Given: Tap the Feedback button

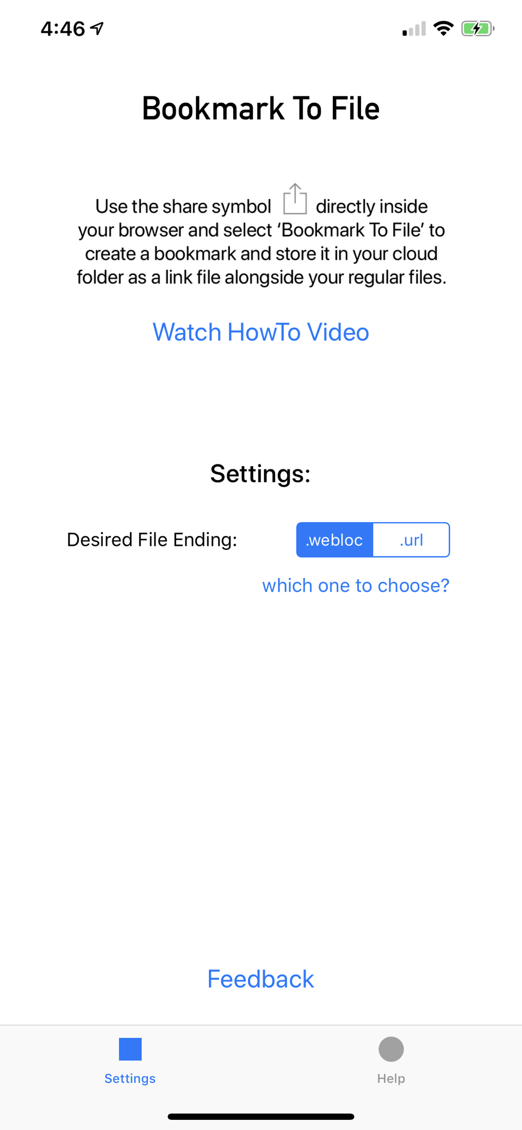Looking at the screenshot, I should (261, 979).
